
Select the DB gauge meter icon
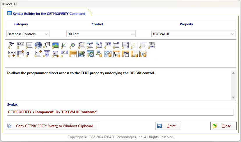pos(108,54)
